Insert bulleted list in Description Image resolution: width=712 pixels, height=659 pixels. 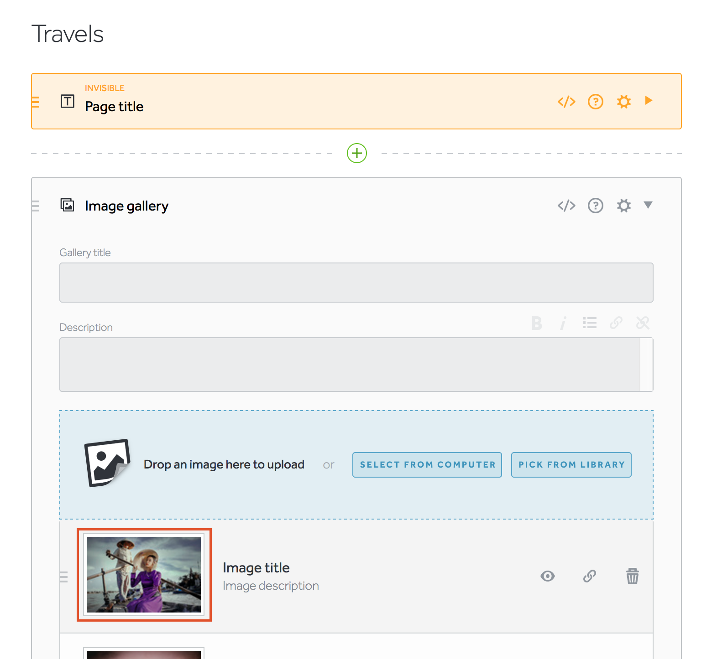590,323
